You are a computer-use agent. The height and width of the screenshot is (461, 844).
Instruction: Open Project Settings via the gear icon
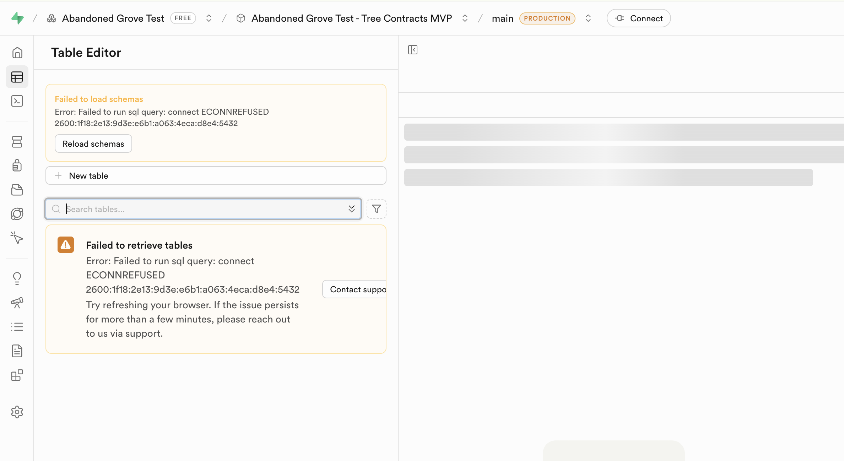coord(17,412)
